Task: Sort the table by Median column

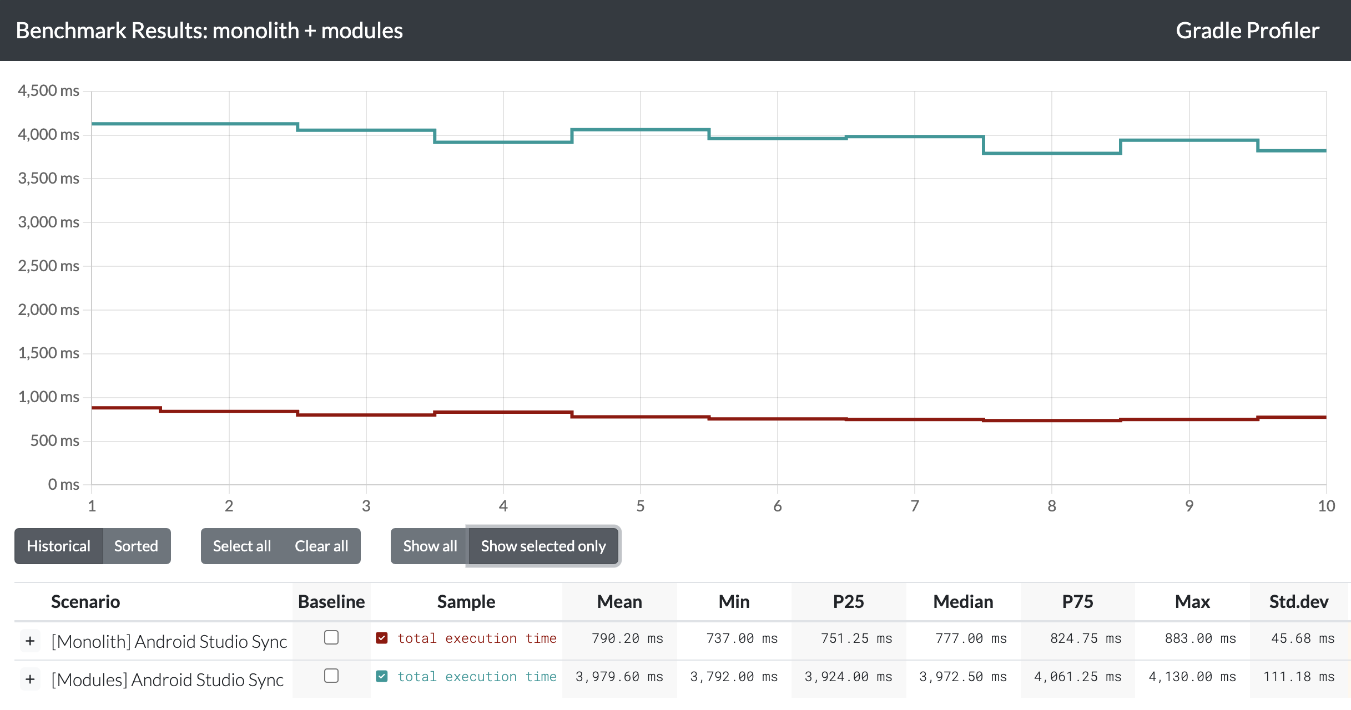Action: coord(963,601)
